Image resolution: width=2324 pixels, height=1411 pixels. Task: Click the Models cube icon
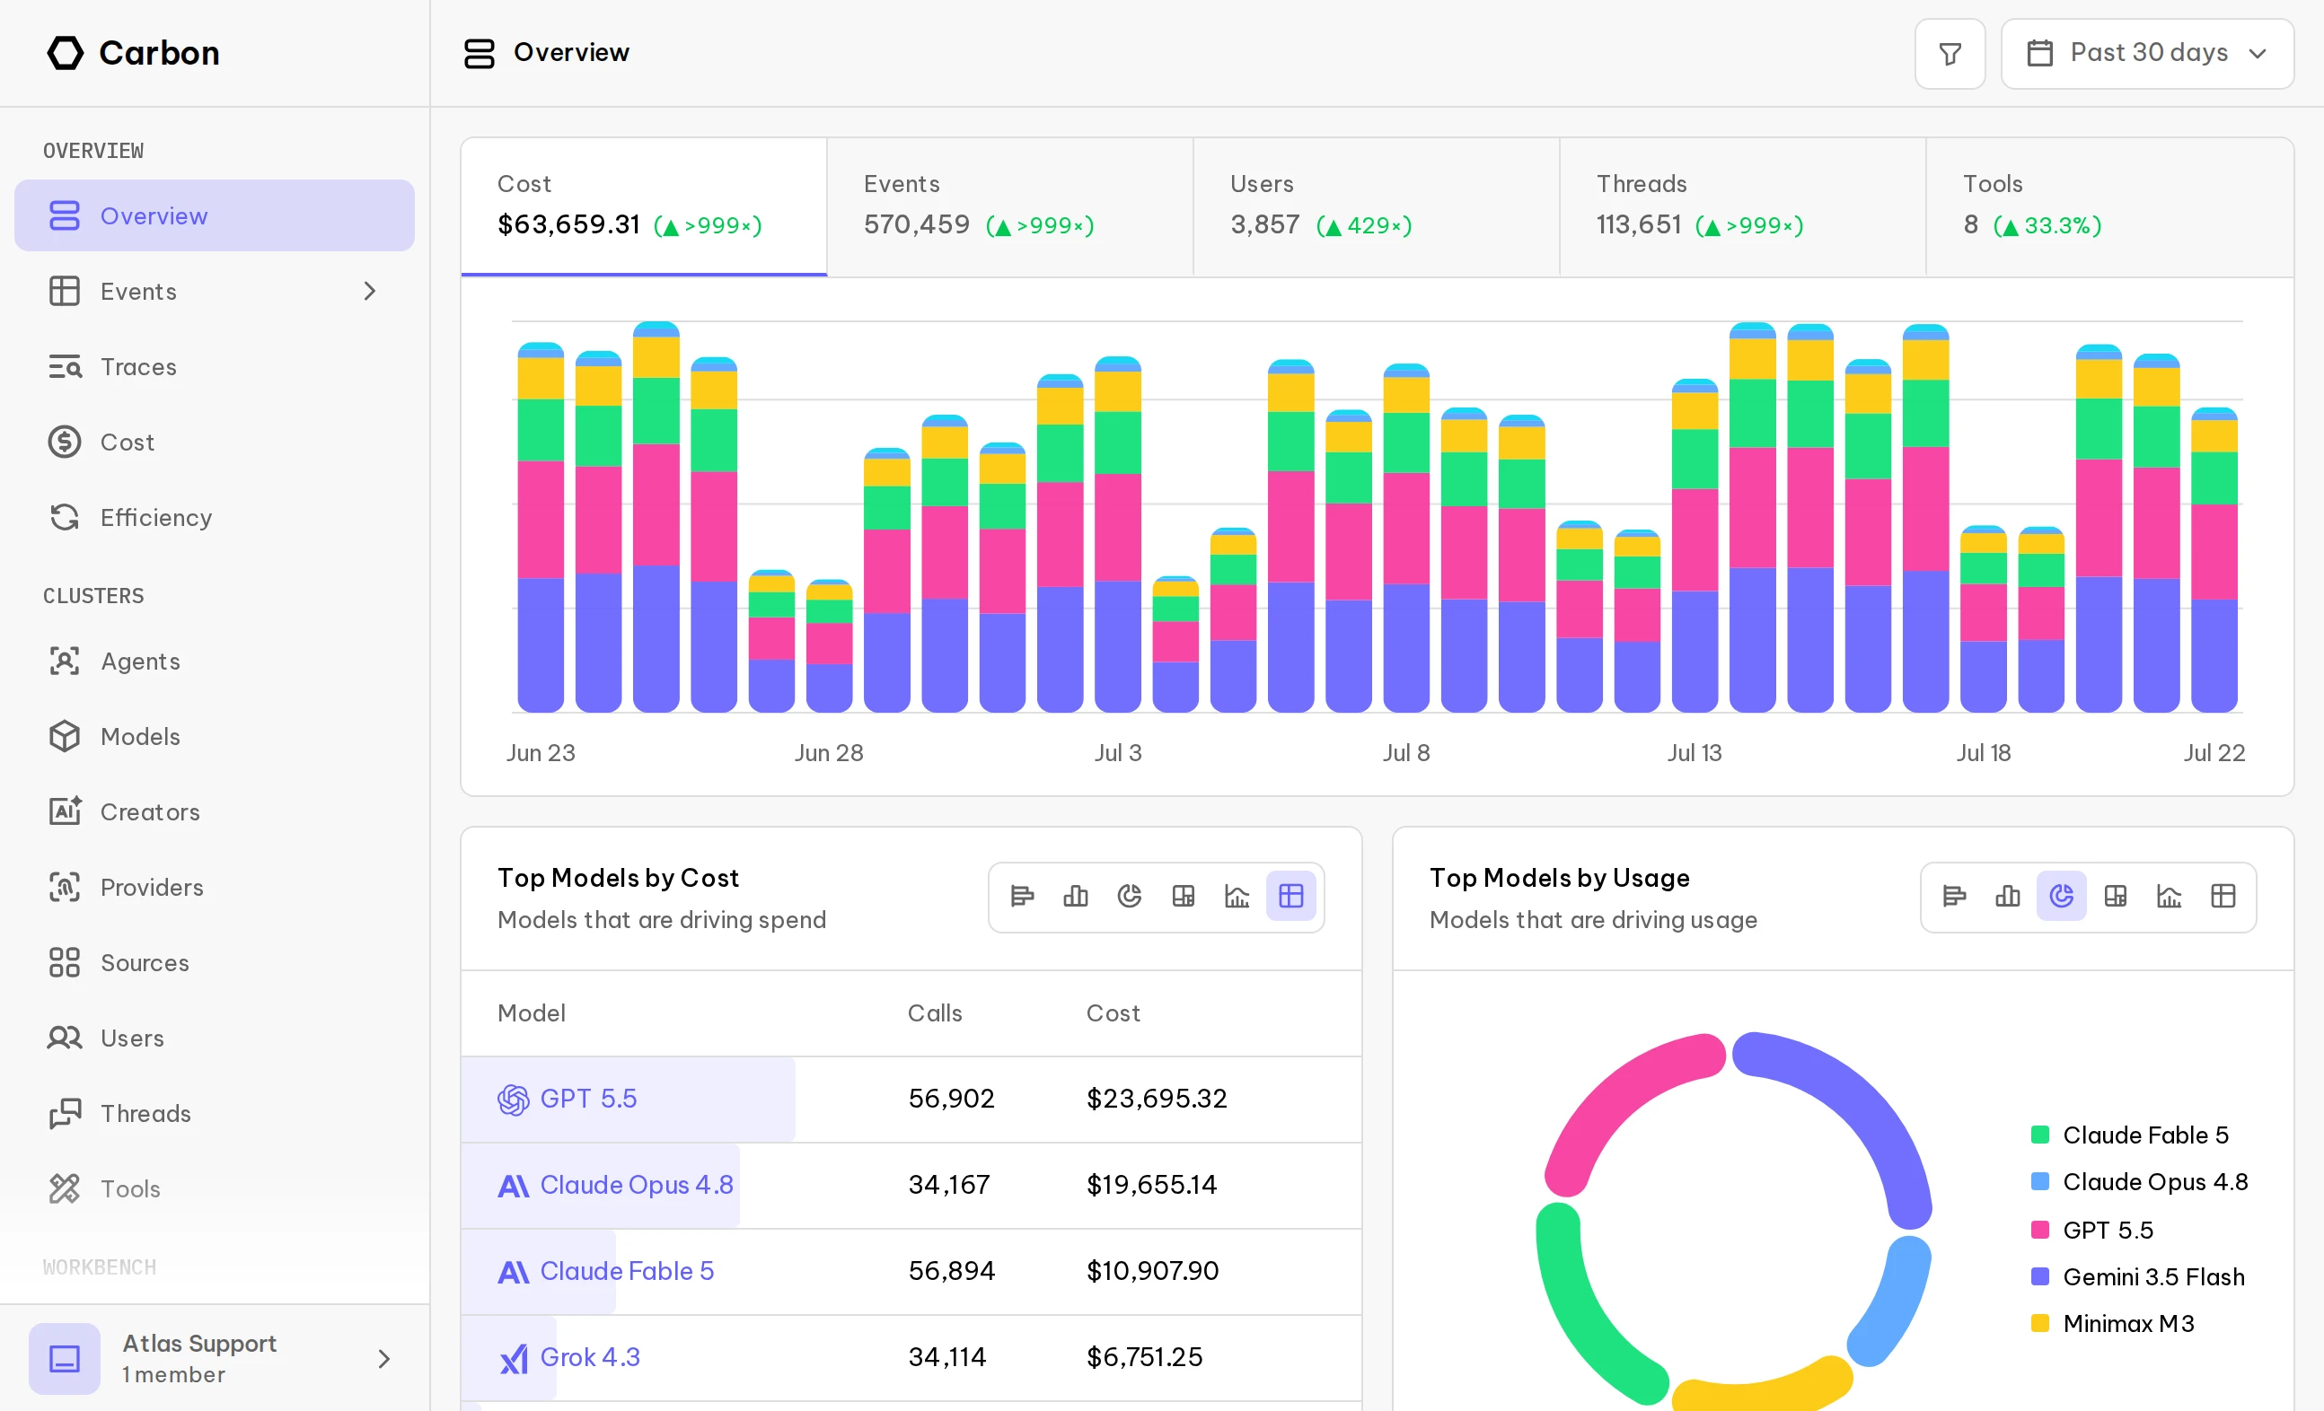pyautogui.click(x=64, y=736)
